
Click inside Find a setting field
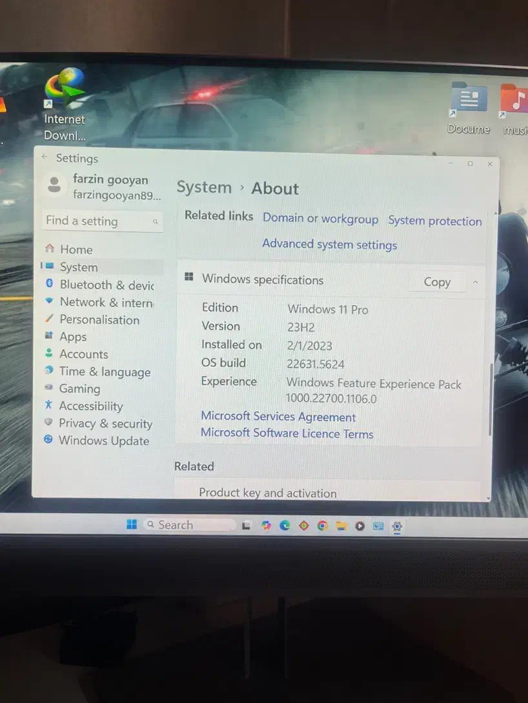[102, 221]
